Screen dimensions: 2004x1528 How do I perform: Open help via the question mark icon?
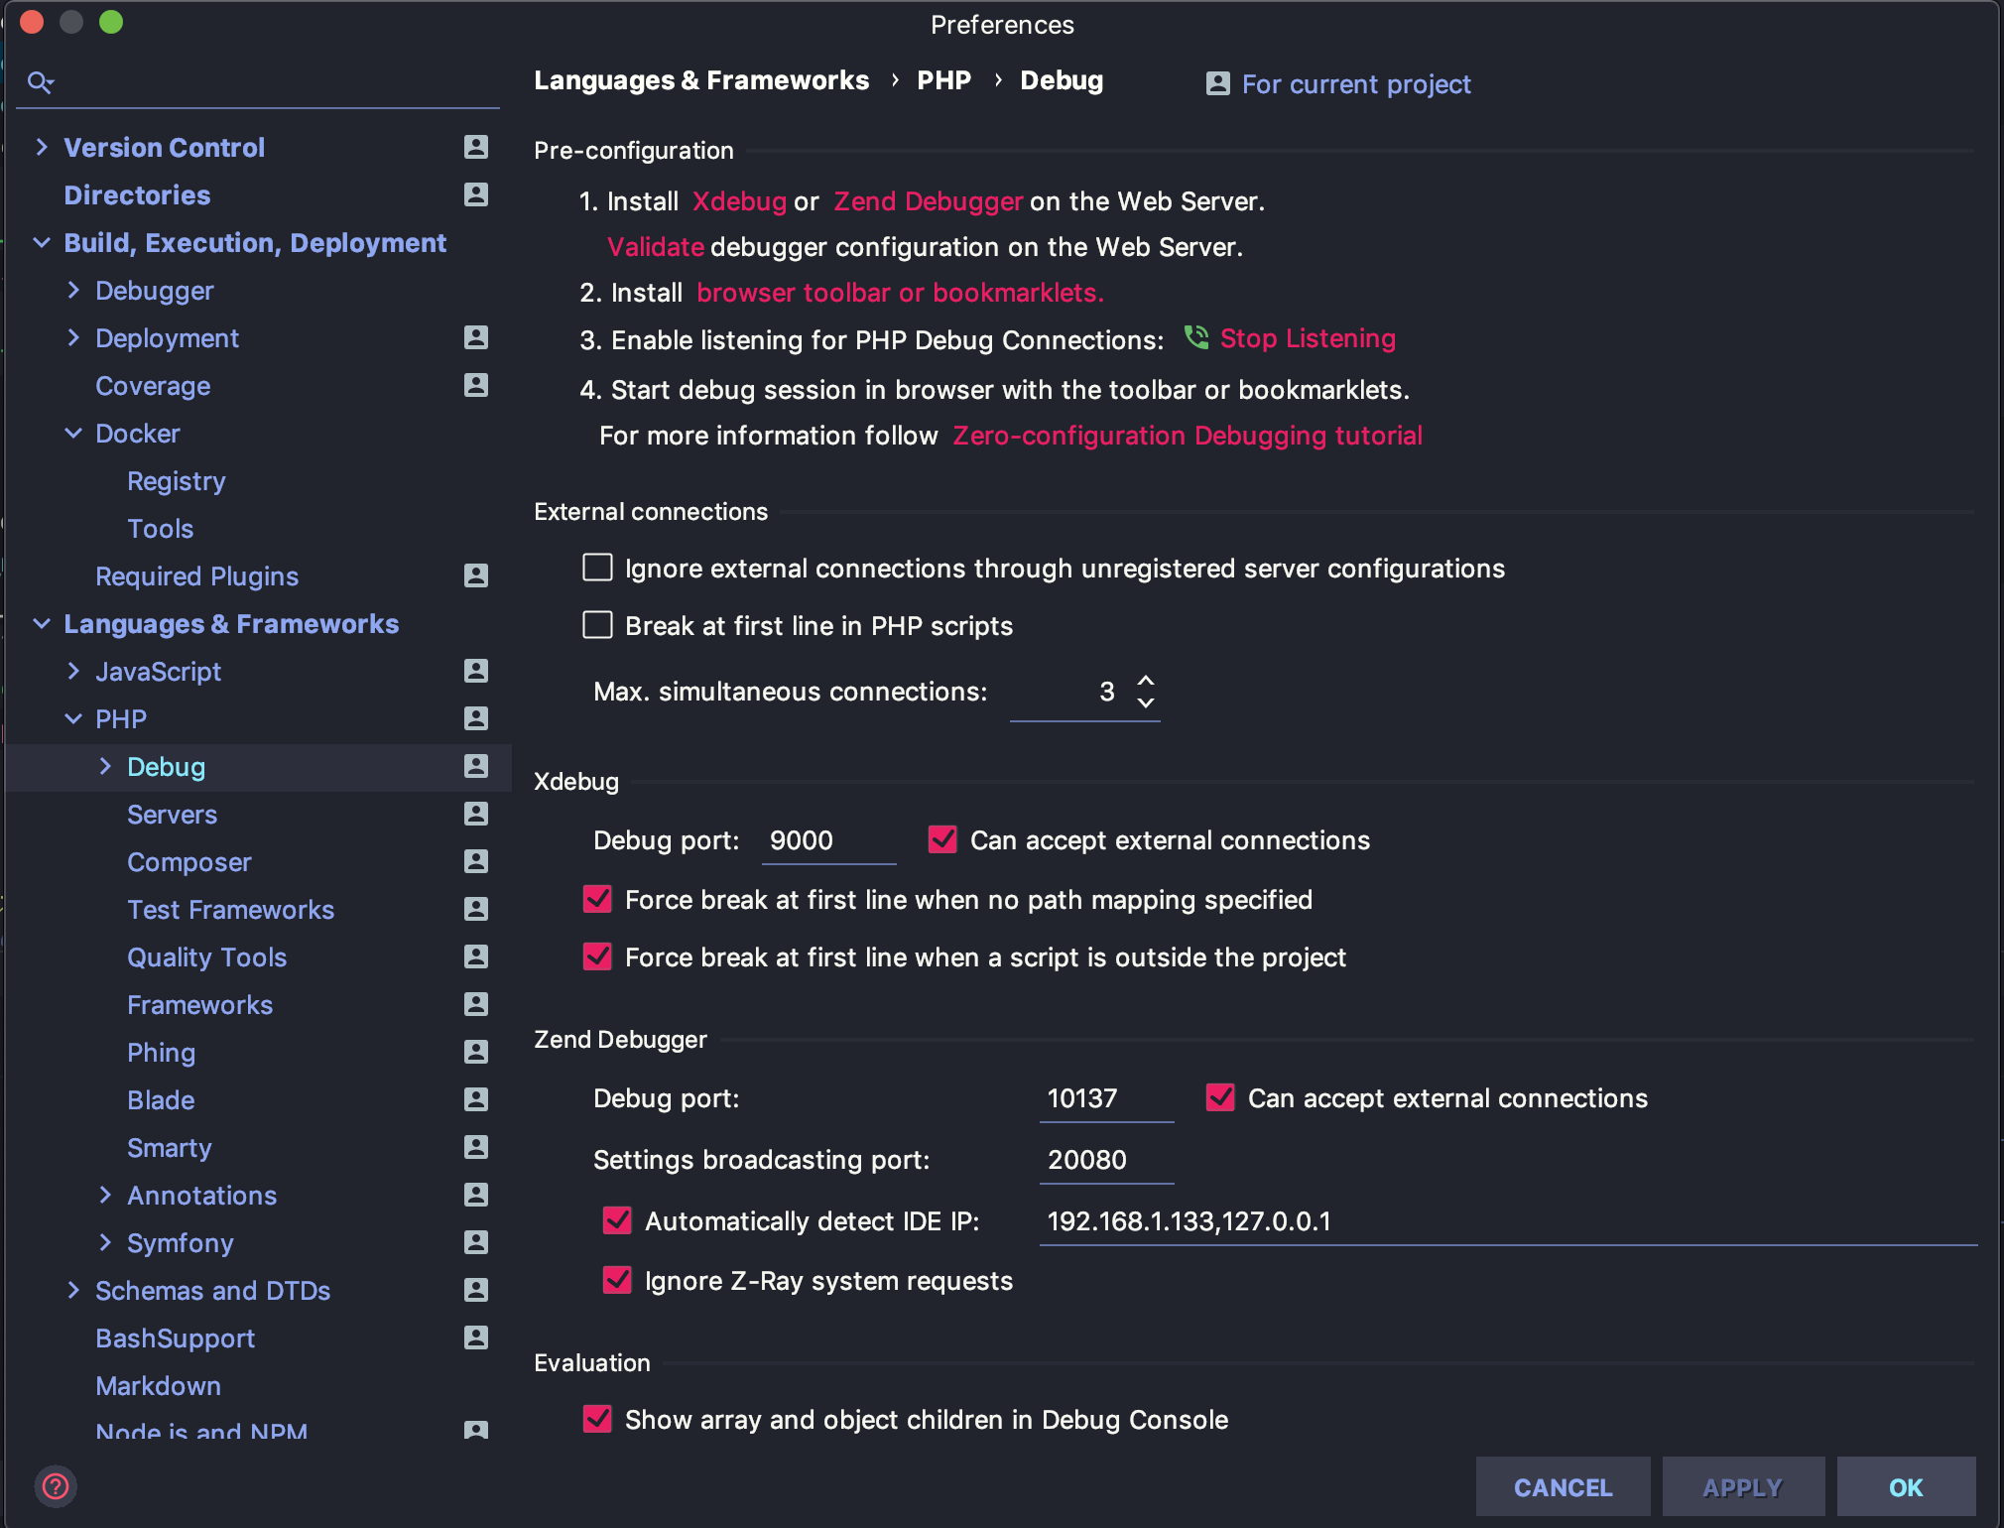click(x=57, y=1486)
